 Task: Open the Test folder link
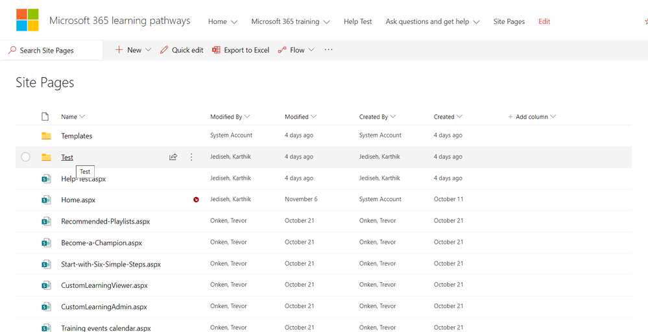(67, 158)
